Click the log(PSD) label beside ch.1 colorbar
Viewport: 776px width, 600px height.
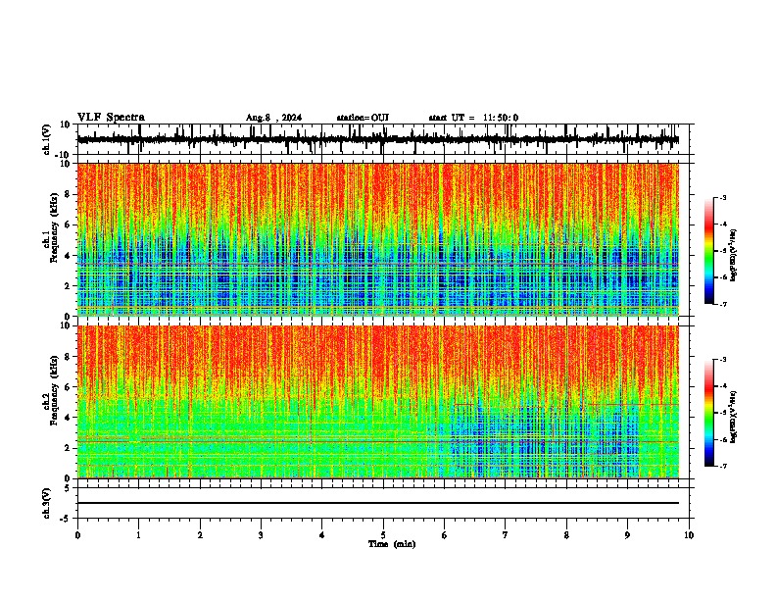(734, 256)
